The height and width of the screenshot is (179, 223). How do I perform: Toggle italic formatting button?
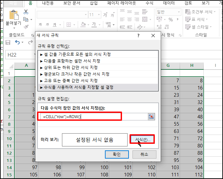pos(47,25)
